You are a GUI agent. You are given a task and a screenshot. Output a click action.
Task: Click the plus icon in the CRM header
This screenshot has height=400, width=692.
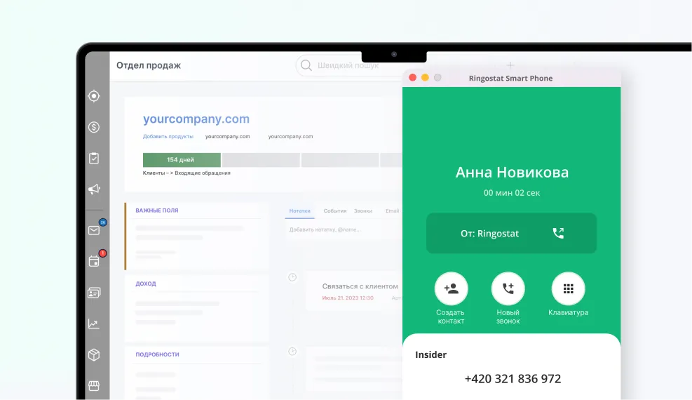click(x=510, y=65)
